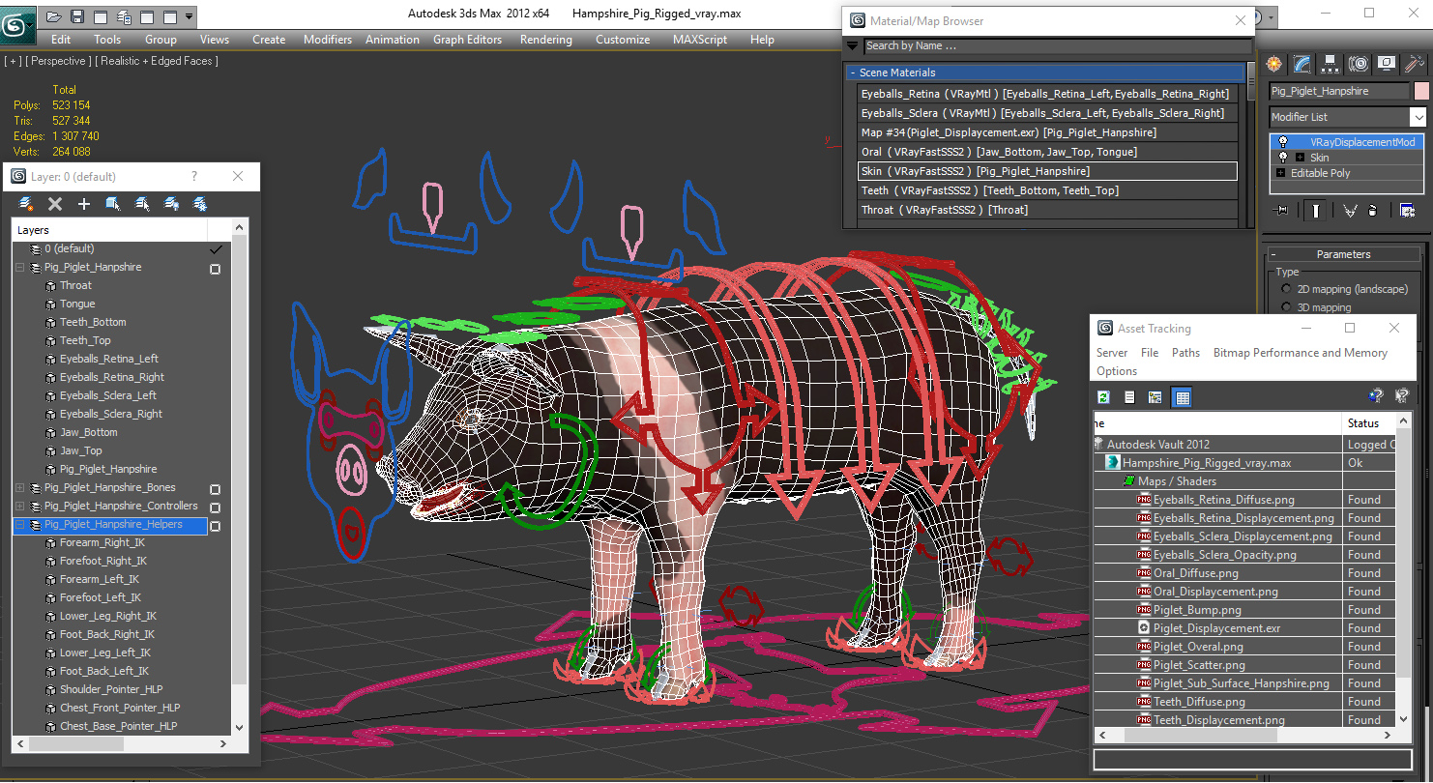Click Remove Modifier trash icon
This screenshot has height=783, width=1433.
click(1373, 210)
